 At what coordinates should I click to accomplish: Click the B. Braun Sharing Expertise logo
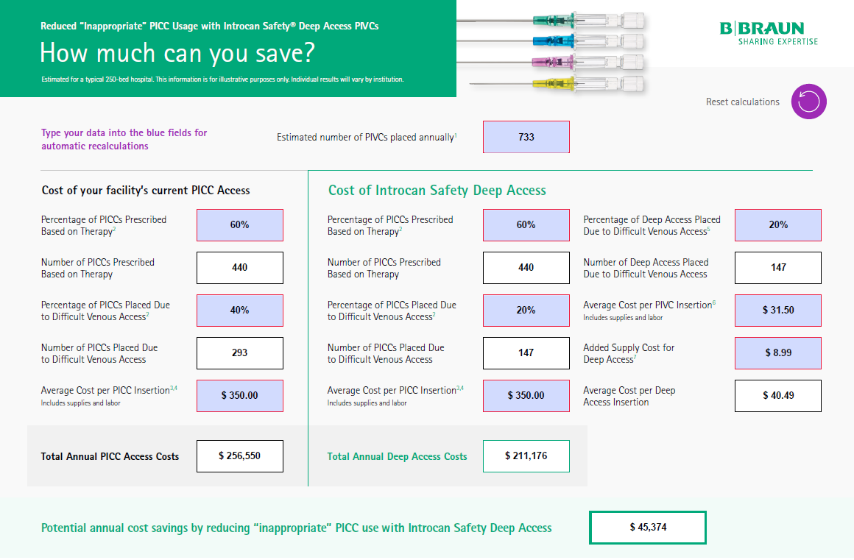click(769, 33)
